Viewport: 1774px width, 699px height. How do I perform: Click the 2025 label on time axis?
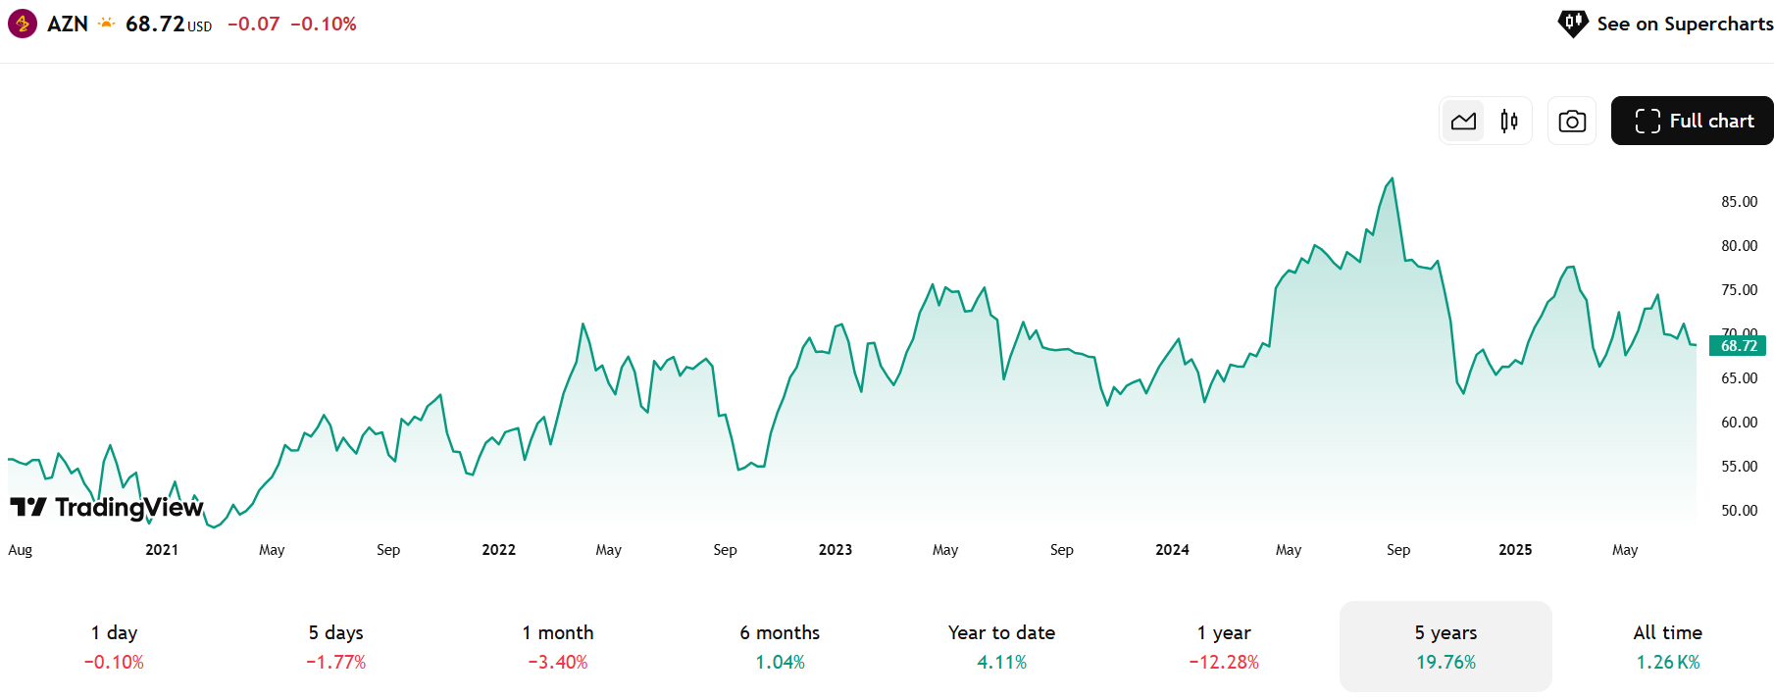[1515, 550]
